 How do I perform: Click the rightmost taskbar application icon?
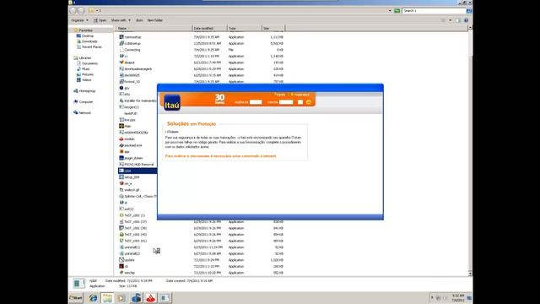point(165,298)
